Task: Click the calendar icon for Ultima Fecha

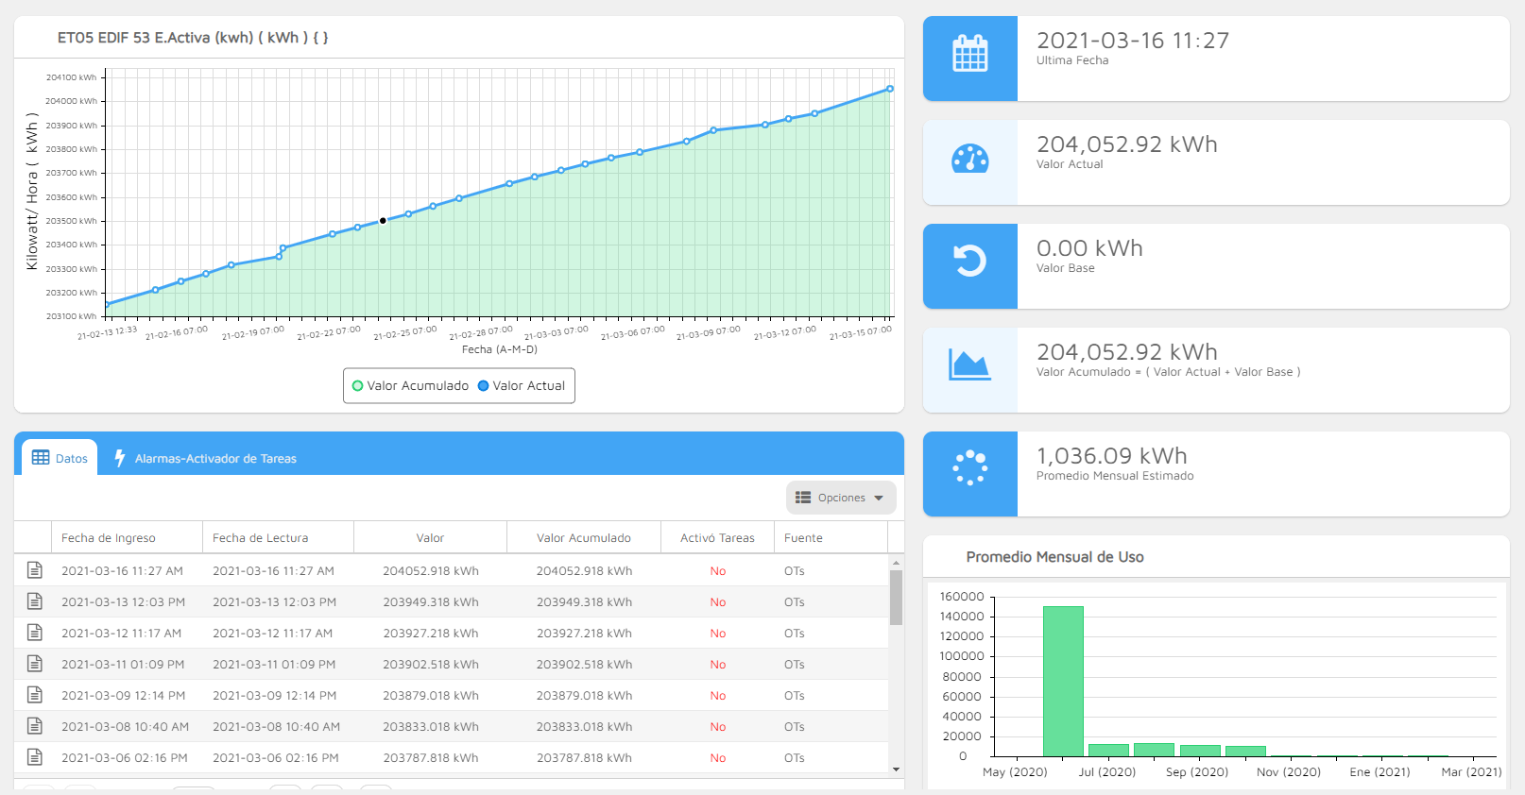Action: 969,54
